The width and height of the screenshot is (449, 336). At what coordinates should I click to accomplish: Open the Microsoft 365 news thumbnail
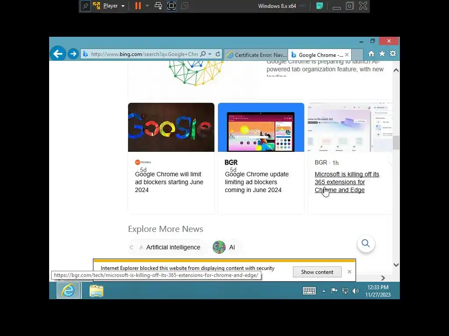350,127
